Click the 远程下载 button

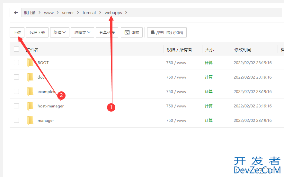click(37, 32)
